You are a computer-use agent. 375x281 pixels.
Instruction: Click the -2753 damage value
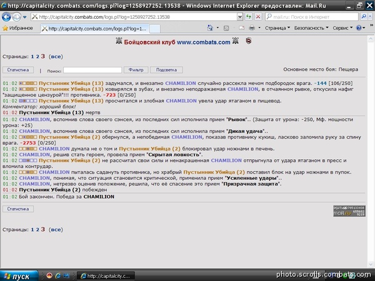click(28, 143)
